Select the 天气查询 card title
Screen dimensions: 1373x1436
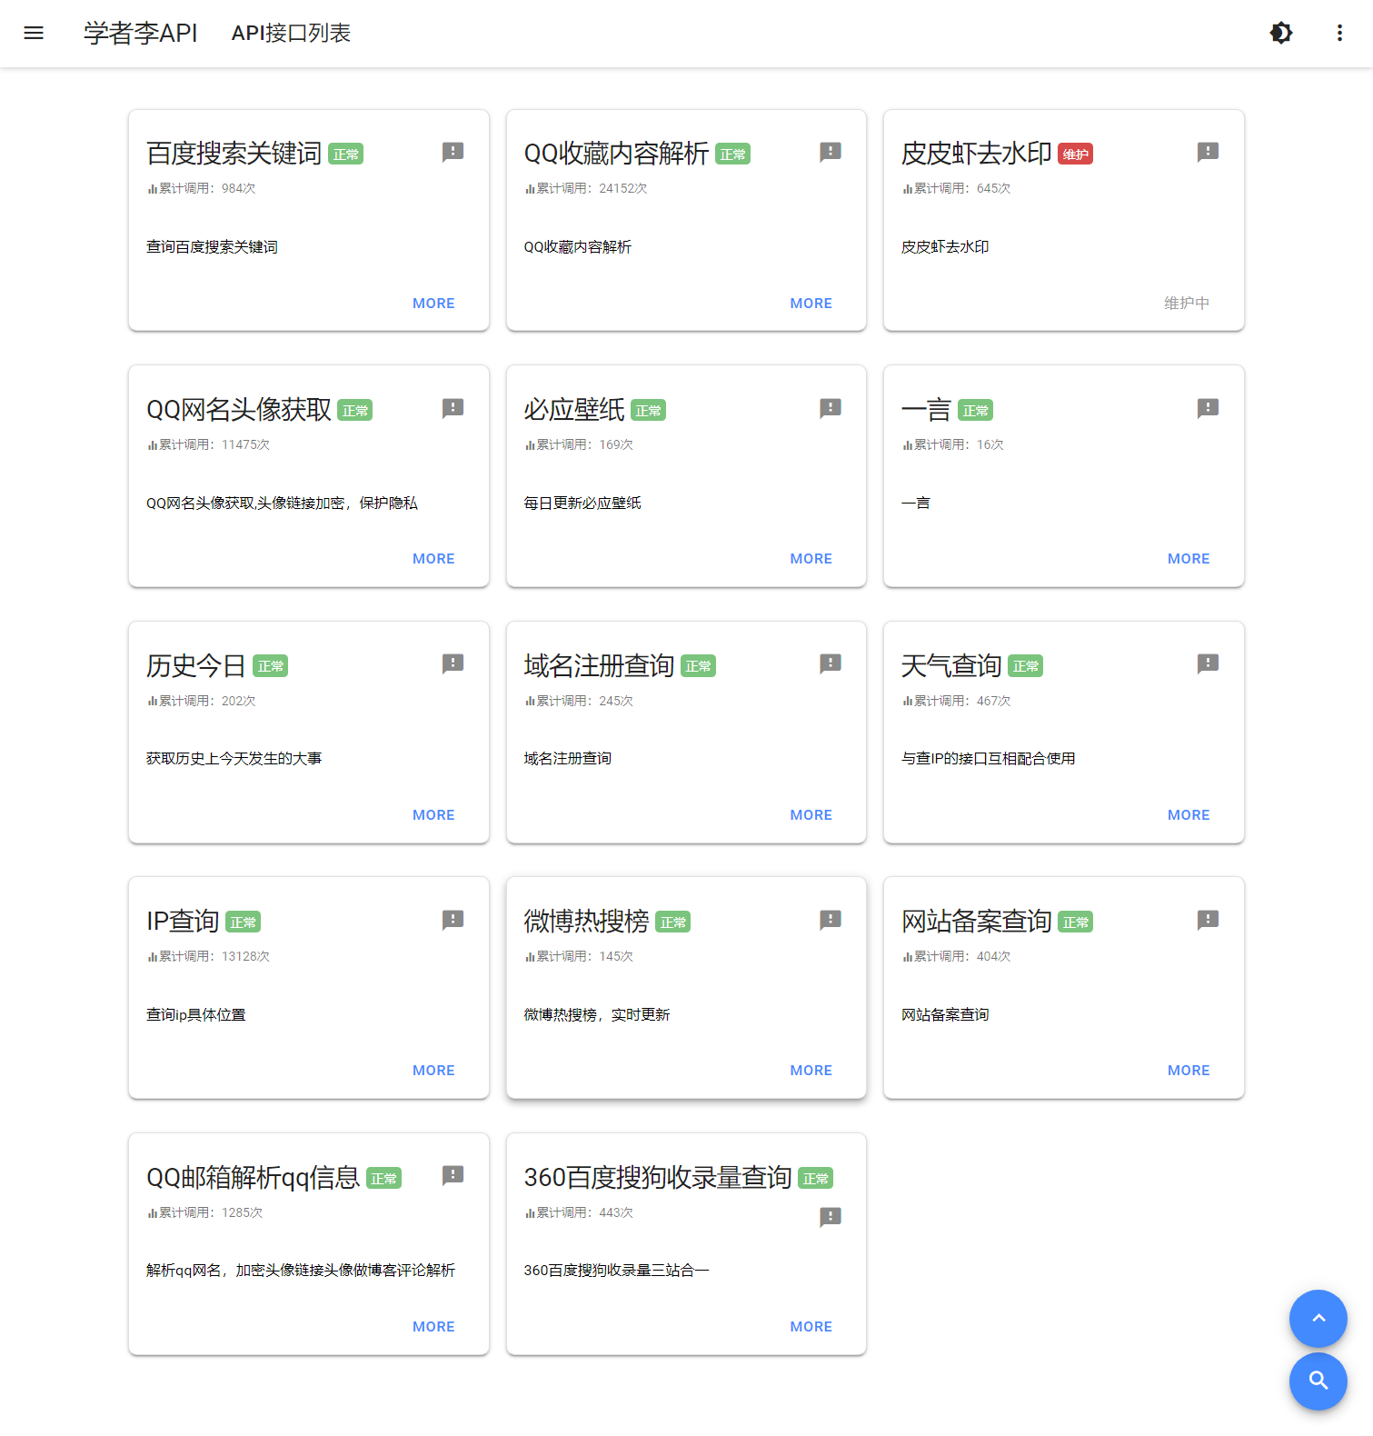pos(951,666)
